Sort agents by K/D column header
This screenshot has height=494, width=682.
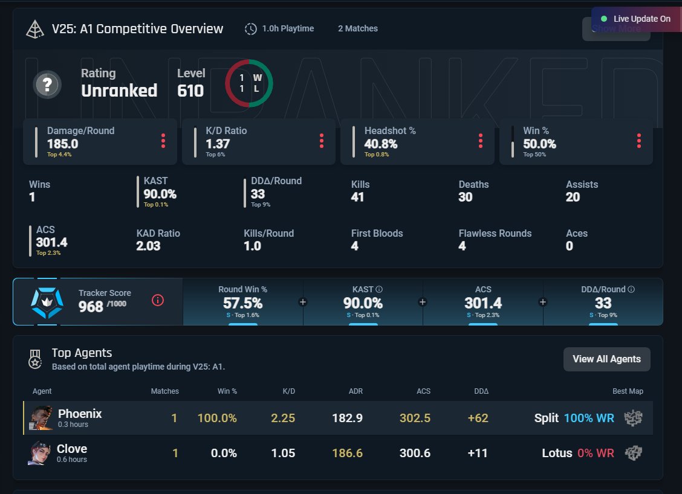coord(289,391)
